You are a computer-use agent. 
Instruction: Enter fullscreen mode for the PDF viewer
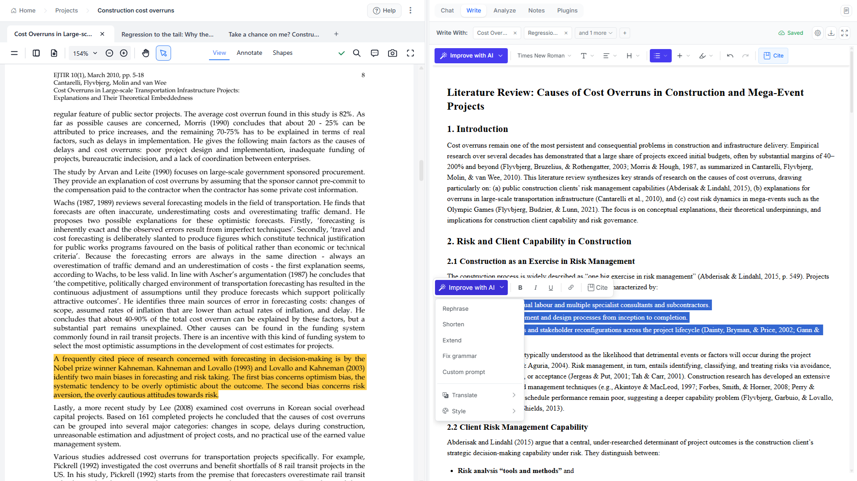pyautogui.click(x=410, y=53)
